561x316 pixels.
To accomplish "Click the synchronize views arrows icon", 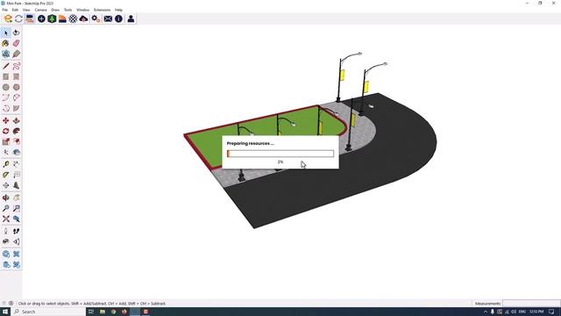I will 18,18.
